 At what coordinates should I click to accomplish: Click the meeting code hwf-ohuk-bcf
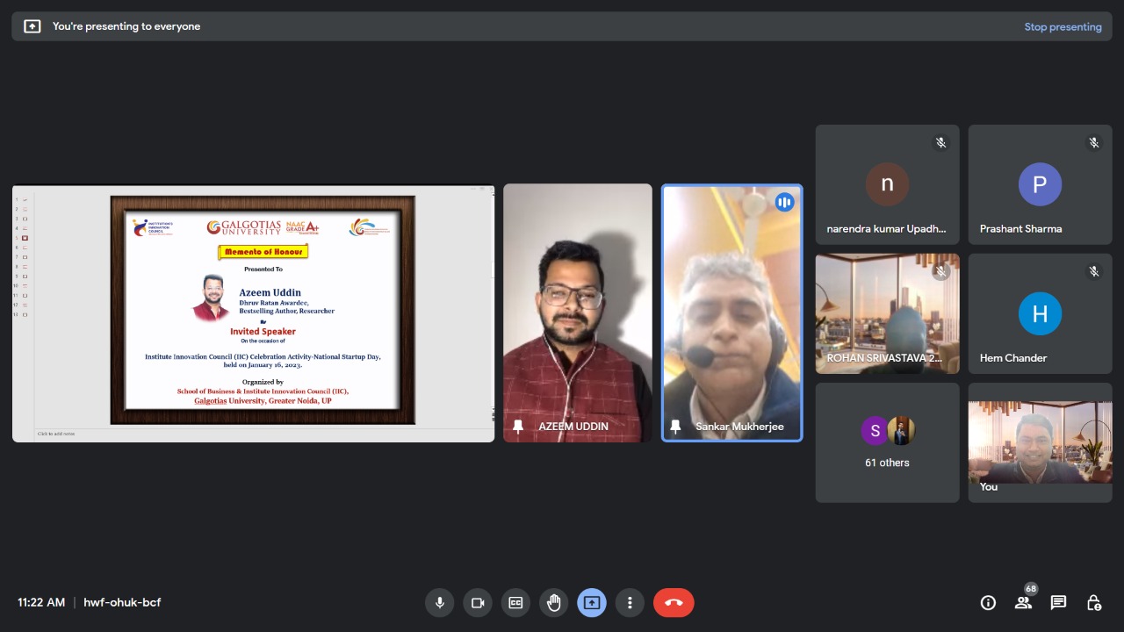(122, 603)
